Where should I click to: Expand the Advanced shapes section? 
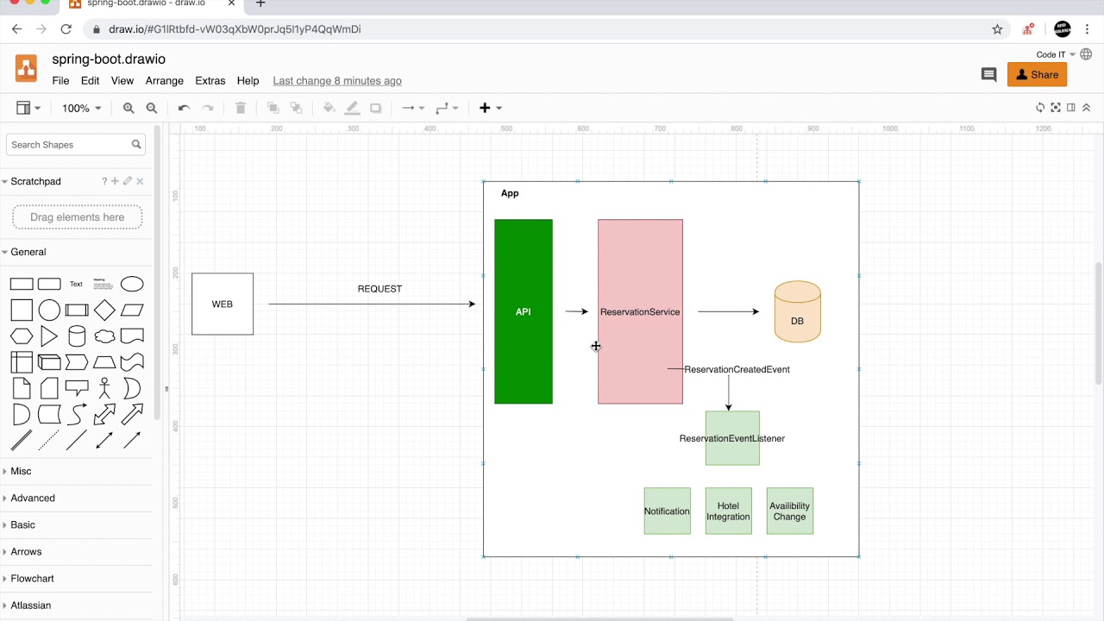click(x=33, y=498)
